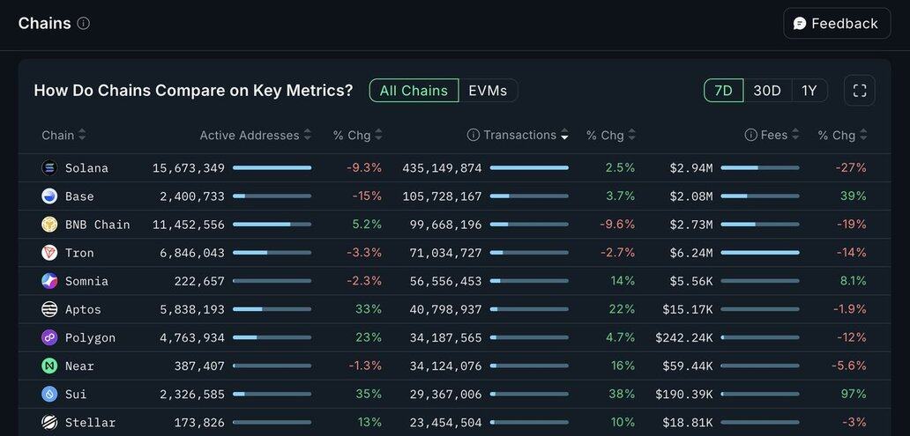Click the Polygon chain logo icon
This screenshot has height=436, width=910.
[x=49, y=337]
